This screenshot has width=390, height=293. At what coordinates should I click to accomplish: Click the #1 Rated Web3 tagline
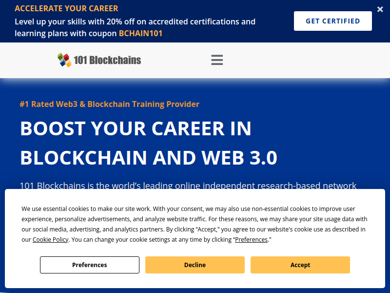pos(109,104)
